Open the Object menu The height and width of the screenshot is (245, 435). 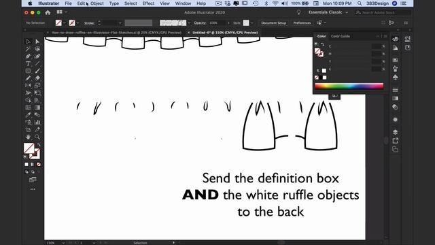click(97, 3)
